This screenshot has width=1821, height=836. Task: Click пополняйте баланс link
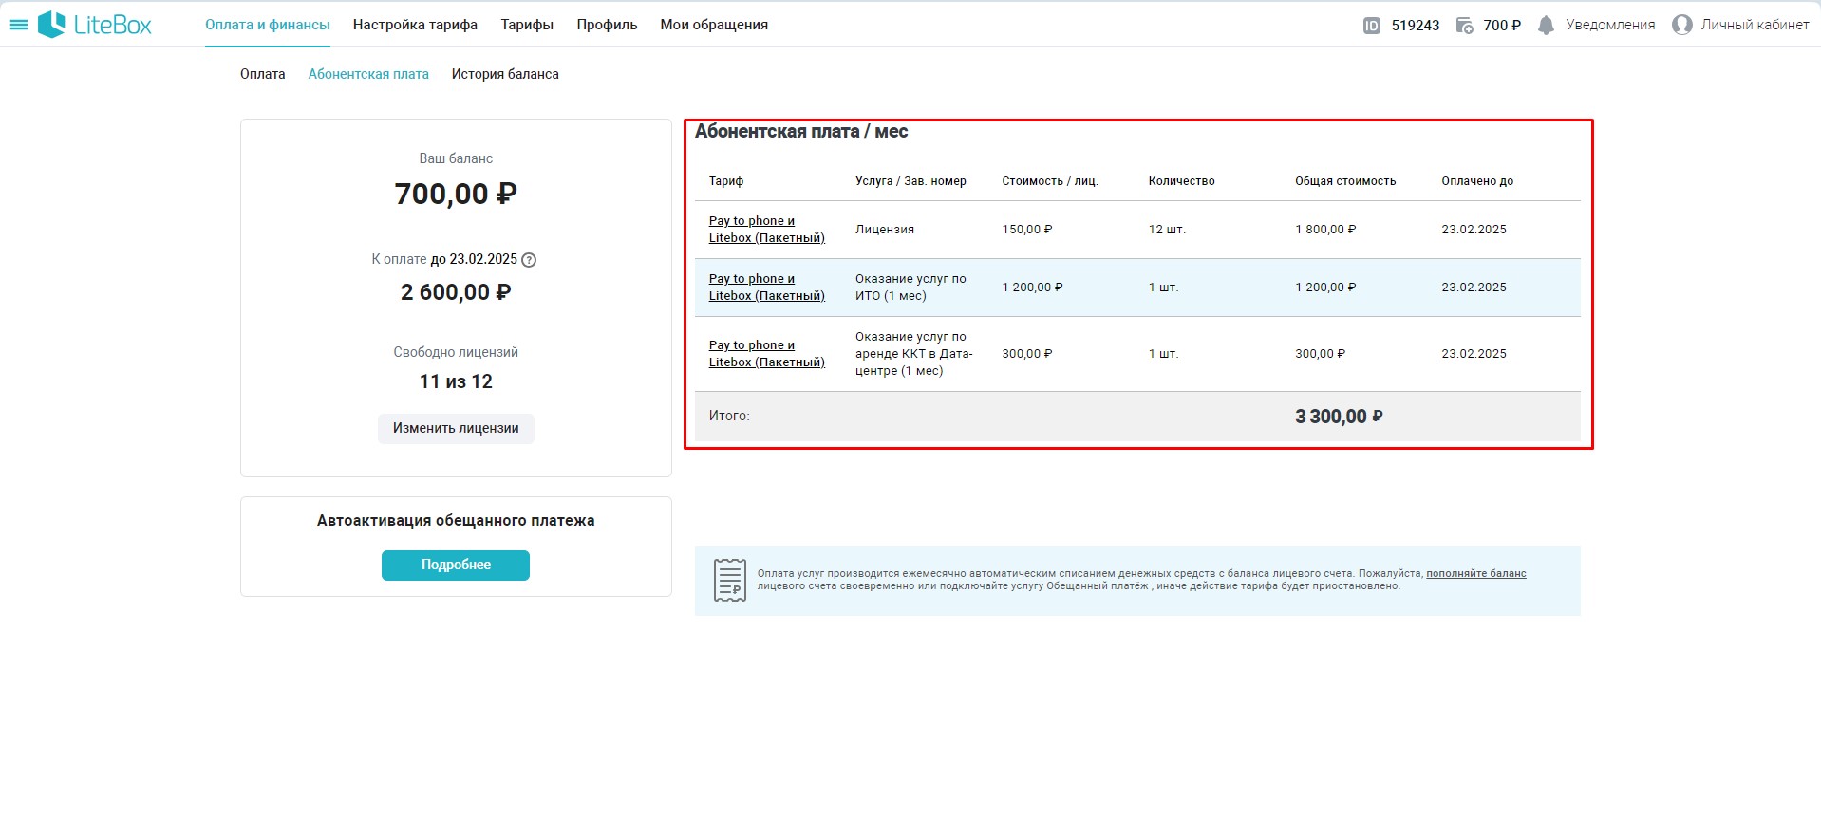click(1476, 573)
